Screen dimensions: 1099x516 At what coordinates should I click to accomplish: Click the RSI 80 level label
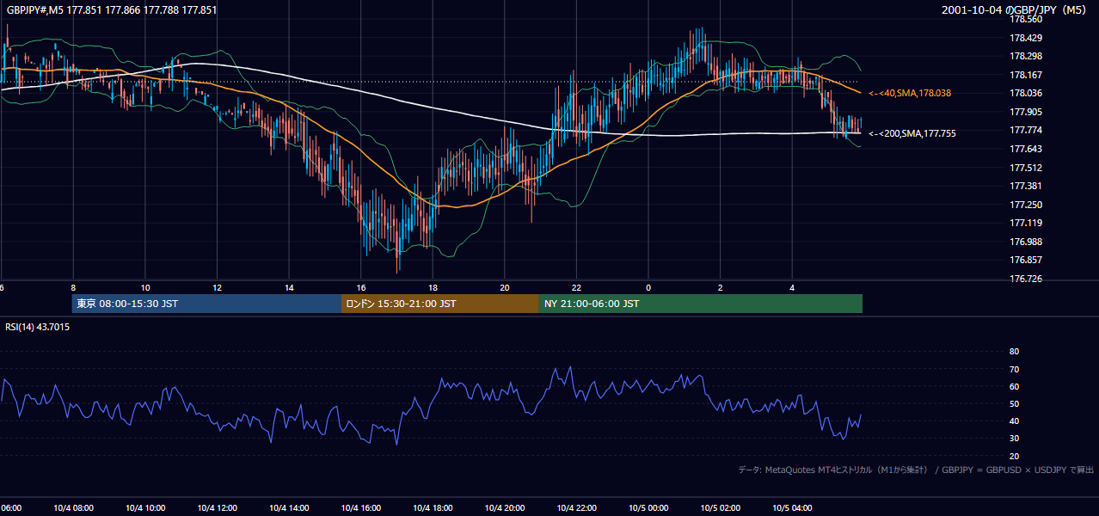(x=1014, y=352)
